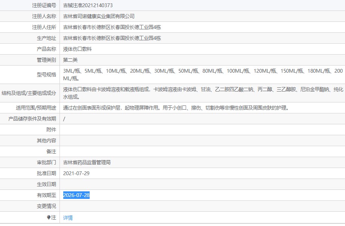Click the address in the 注册人住所 row
The image size is (345, 226).
[112, 27]
